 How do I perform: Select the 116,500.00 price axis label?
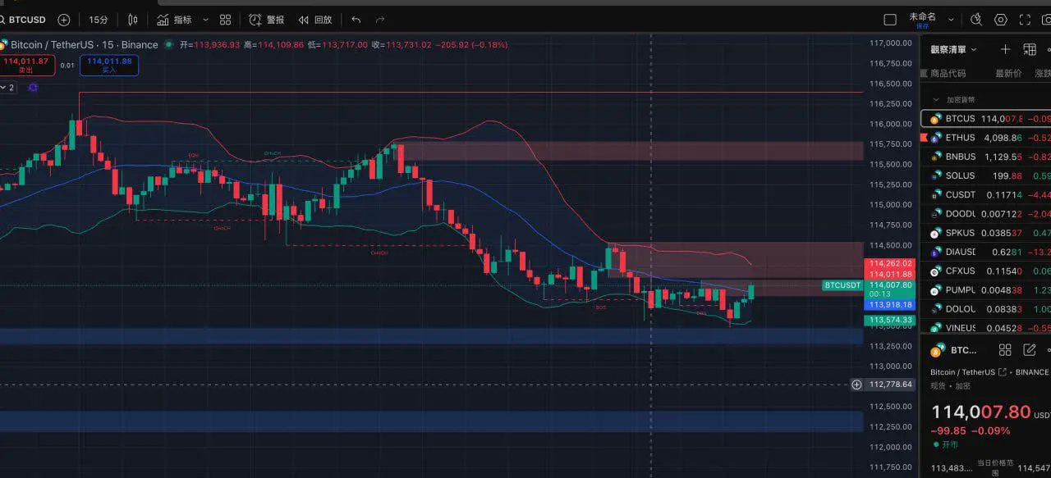tap(891, 84)
